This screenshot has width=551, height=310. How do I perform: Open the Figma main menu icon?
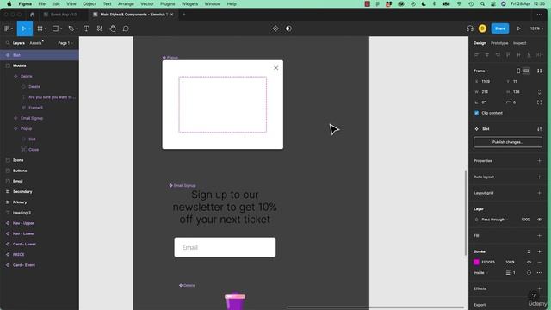(x=7, y=28)
